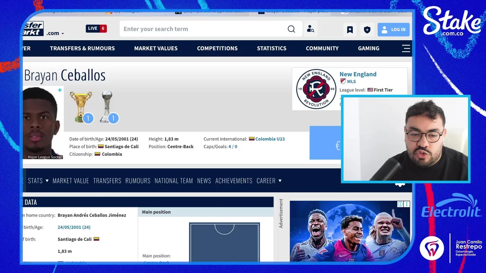The height and width of the screenshot is (273, 486).
Task: Click full name Brayan Andrés Ceballos Jiménez
Action: (x=92, y=215)
